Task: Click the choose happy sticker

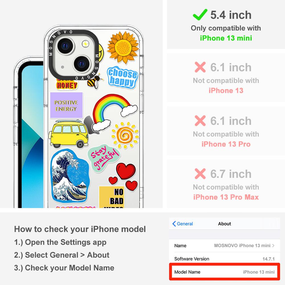Action: point(123,78)
